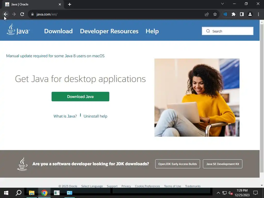Open the Windows Start menu
Viewport: 264px width, 198px height.
pos(6,193)
